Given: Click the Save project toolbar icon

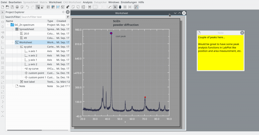Looking at the screenshot, I should pyautogui.click(x=12, y=7).
